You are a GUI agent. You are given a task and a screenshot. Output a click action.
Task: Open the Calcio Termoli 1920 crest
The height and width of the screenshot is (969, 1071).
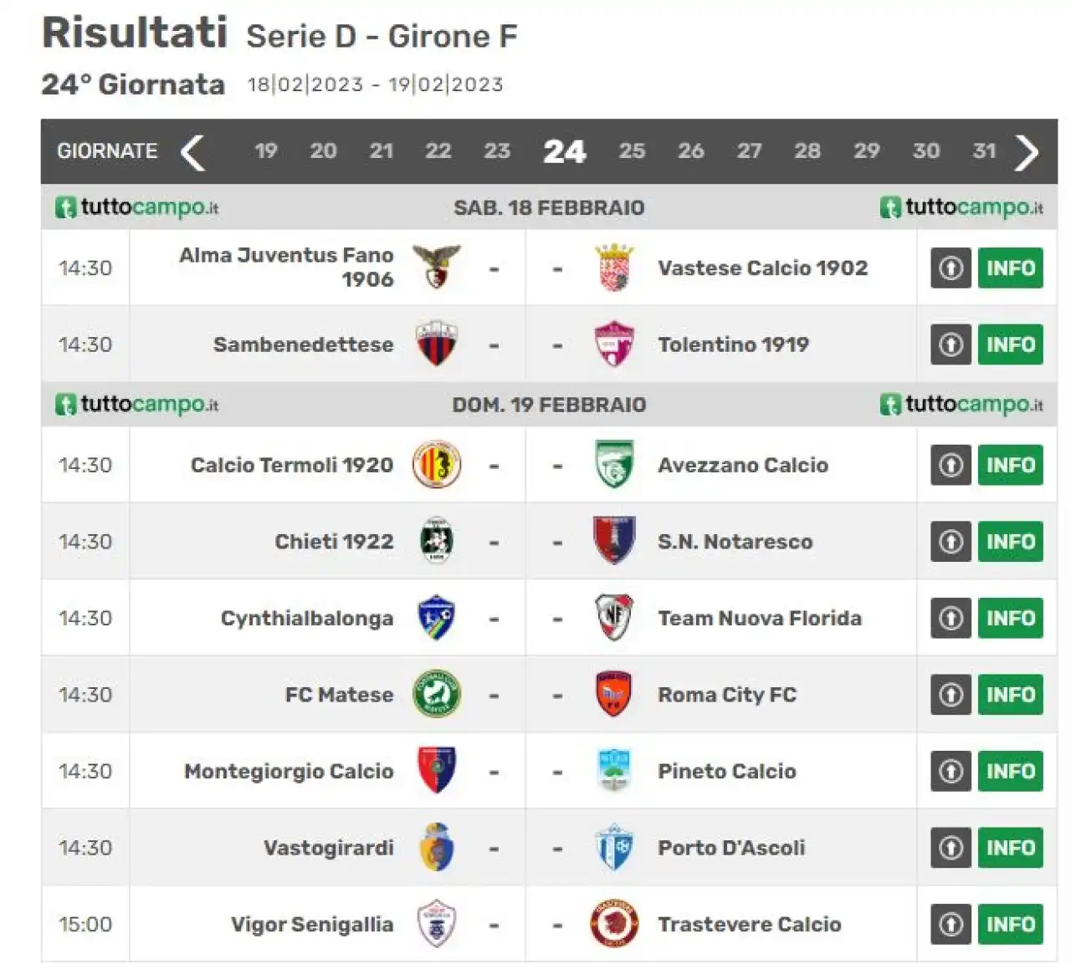437,465
